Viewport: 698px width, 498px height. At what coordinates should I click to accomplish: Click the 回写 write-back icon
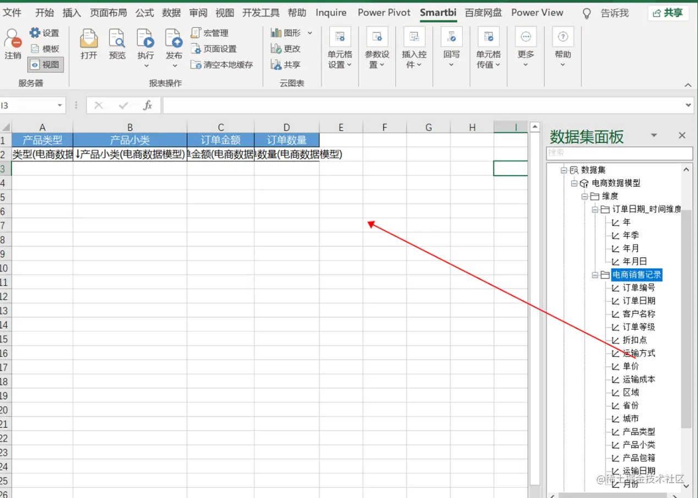tap(452, 37)
